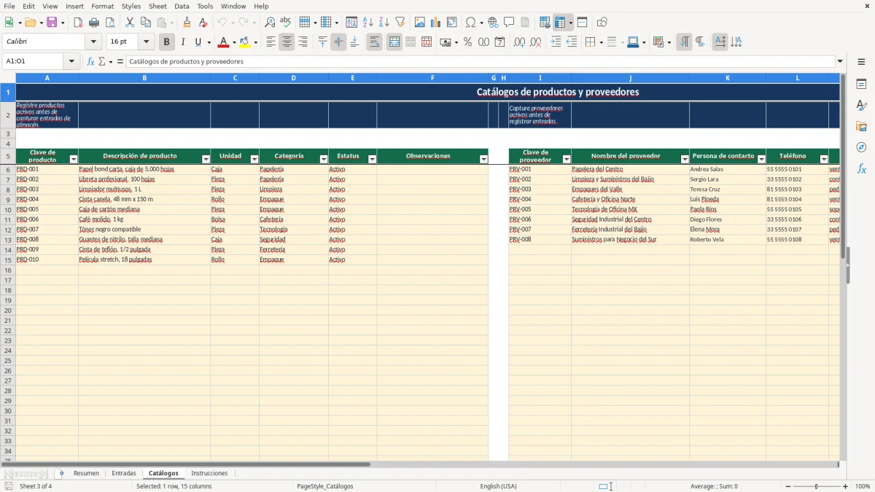The height and width of the screenshot is (492, 875).
Task: Click Increase Indent icon
Action: tap(556, 42)
